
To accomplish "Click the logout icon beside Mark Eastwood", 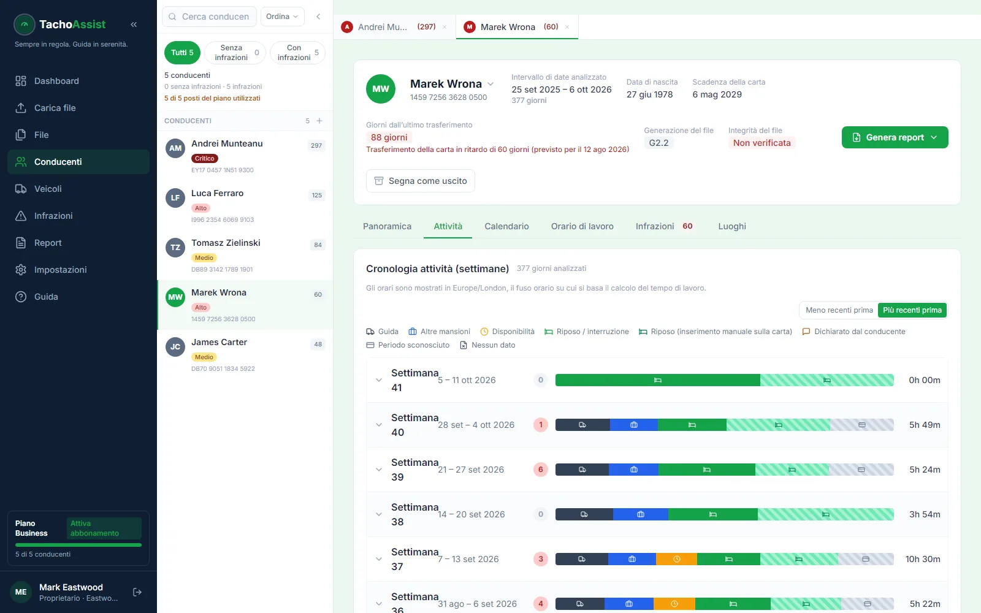I will (x=137, y=592).
